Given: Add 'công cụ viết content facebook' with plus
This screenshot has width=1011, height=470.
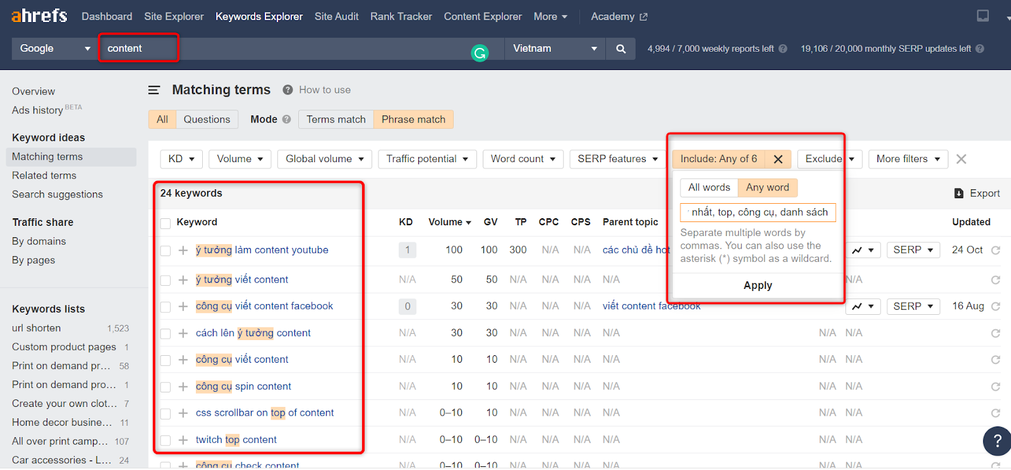Looking at the screenshot, I should pyautogui.click(x=183, y=307).
